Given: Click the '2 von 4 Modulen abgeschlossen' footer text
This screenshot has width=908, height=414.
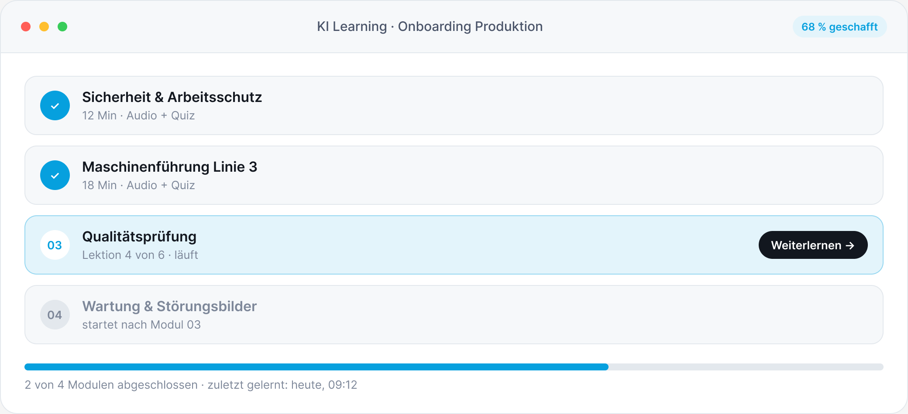Looking at the screenshot, I should (111, 385).
